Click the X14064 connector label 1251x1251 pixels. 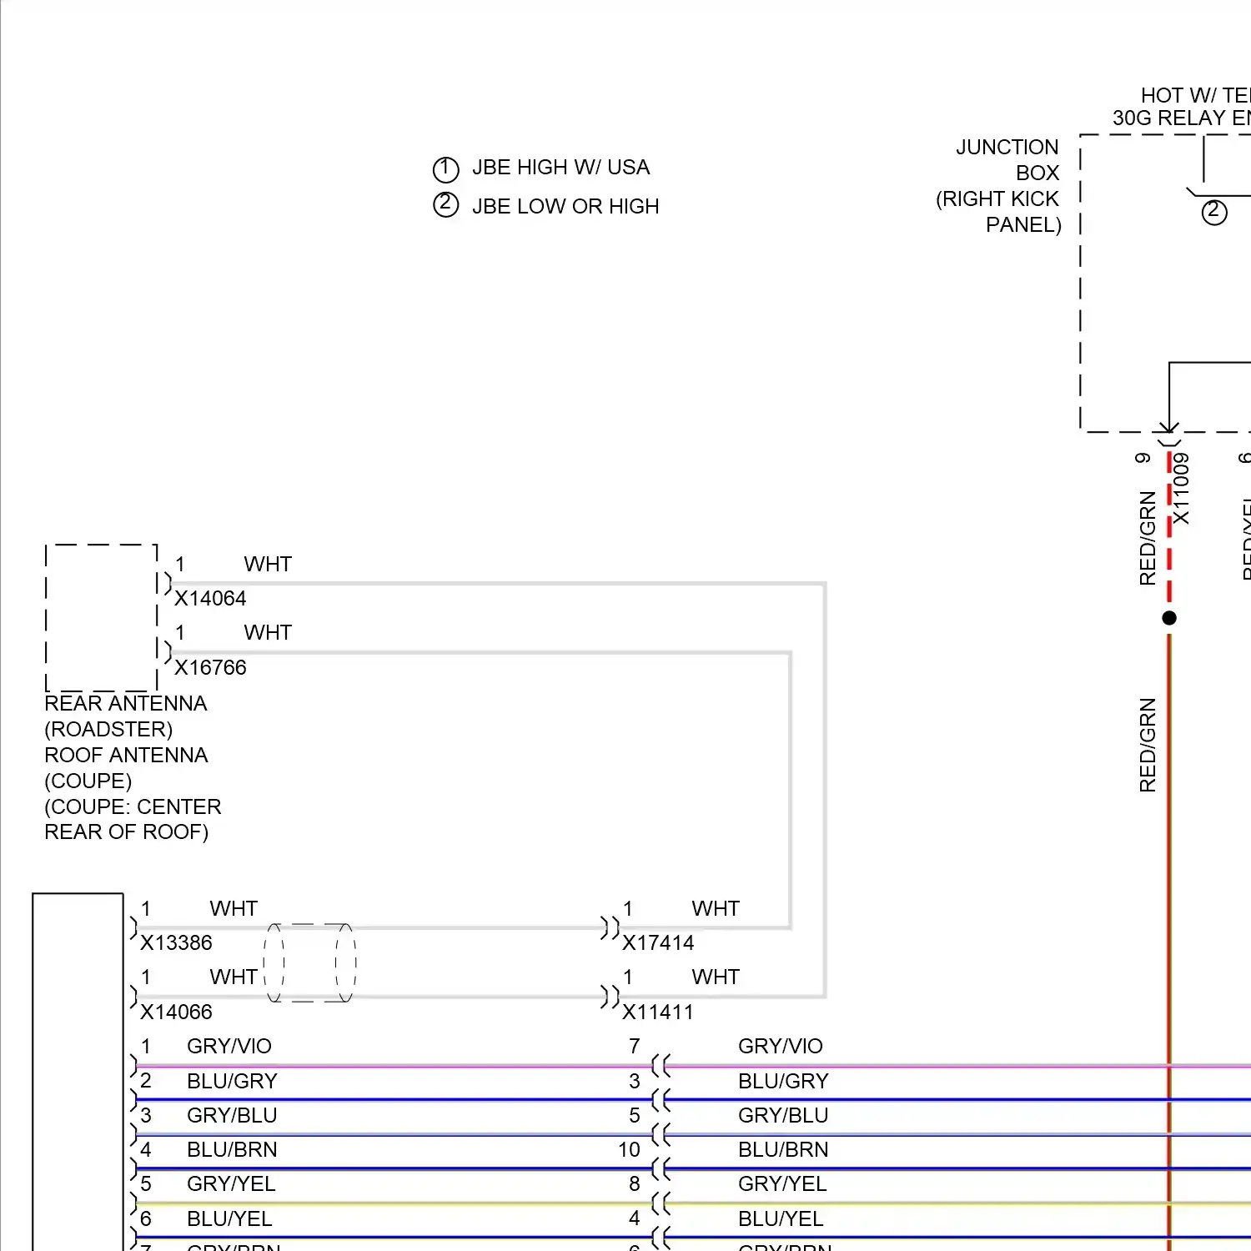coord(210,599)
